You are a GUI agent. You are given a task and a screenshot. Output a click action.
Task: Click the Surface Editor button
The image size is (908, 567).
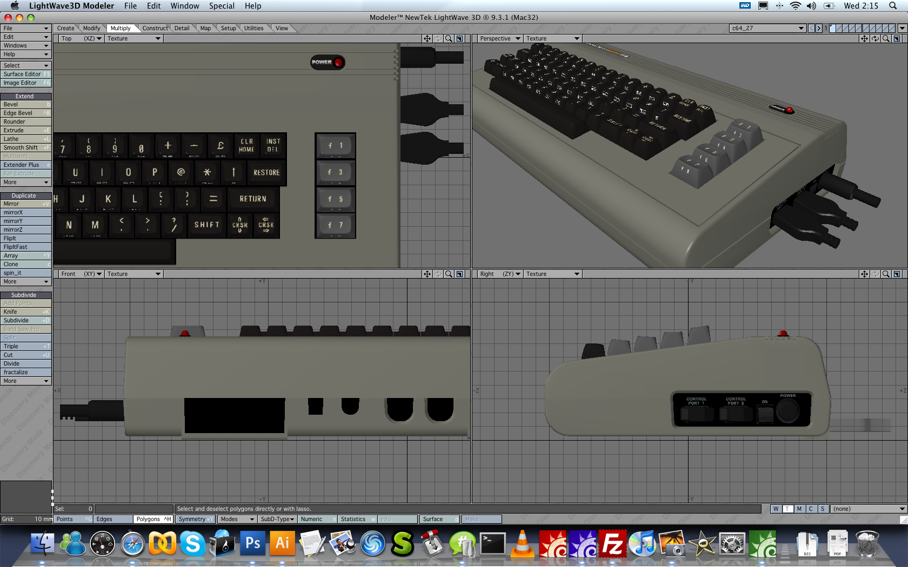(26, 75)
